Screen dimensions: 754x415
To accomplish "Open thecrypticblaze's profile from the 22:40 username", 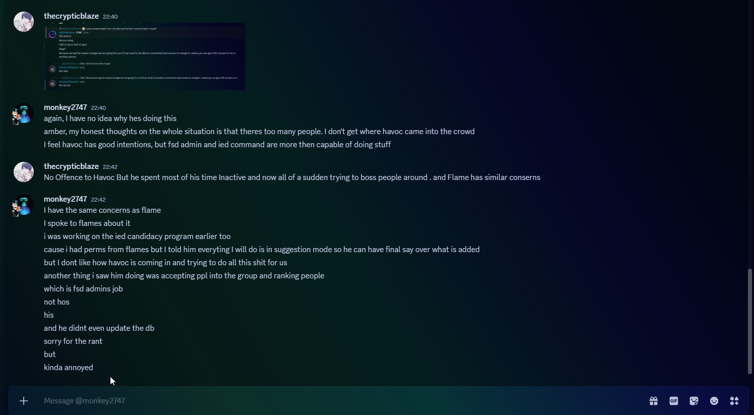I will (x=71, y=16).
